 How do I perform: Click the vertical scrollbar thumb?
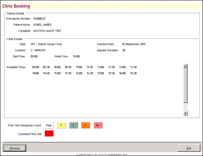coord(185,85)
